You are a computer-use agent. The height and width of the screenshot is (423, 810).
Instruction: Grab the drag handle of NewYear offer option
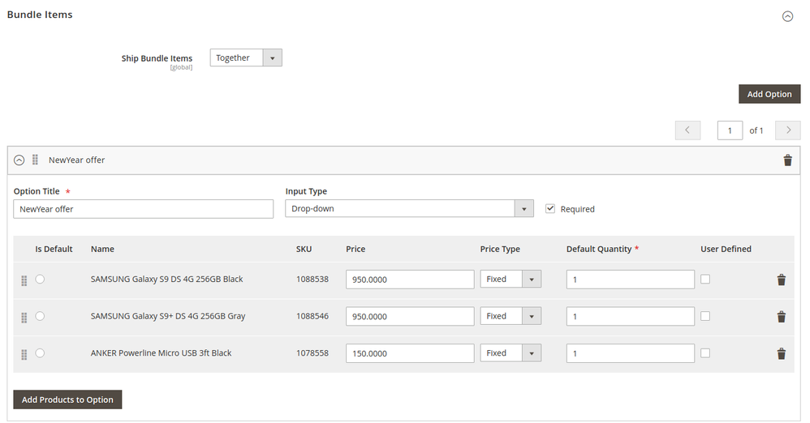click(x=35, y=160)
